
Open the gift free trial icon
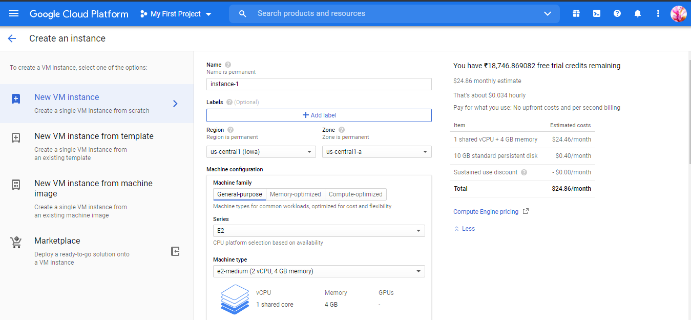(x=576, y=14)
